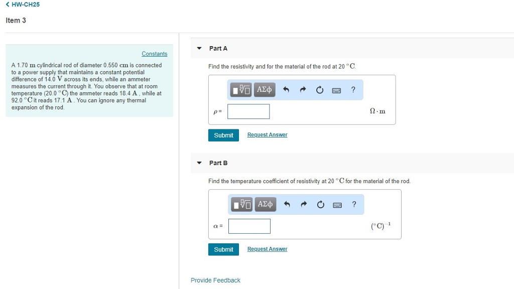Reset the Part B answer field
Image resolution: width=514 pixels, height=289 pixels.
click(x=321, y=205)
